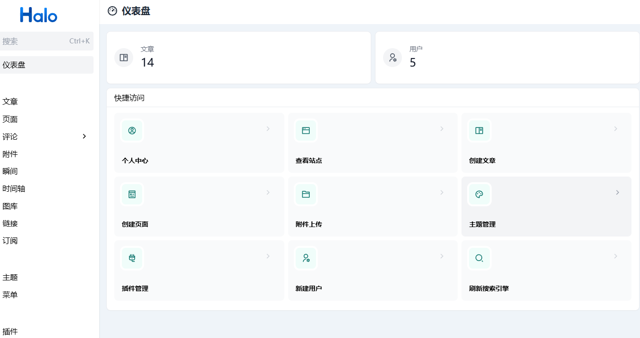Viewport: 640px width, 338px height.
Task: Open the 查看站点 quick link
Action: click(x=373, y=143)
